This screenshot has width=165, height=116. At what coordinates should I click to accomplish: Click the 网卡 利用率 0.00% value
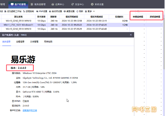coord(31,96)
